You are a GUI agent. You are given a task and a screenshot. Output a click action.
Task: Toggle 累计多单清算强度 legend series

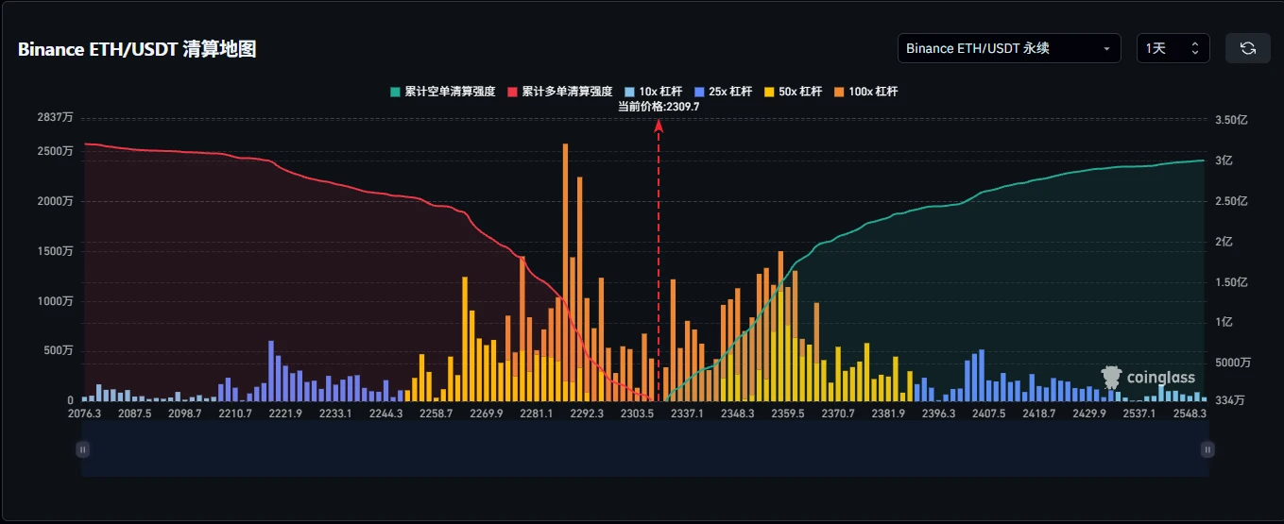pyautogui.click(x=559, y=92)
